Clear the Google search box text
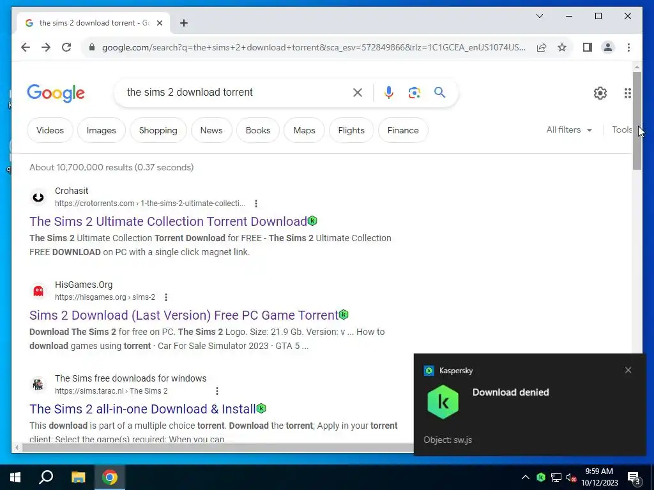This screenshot has height=490, width=654. (358, 93)
